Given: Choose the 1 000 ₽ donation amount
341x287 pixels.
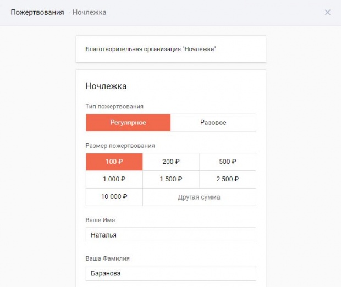Looking at the screenshot, I should (x=114, y=179).
